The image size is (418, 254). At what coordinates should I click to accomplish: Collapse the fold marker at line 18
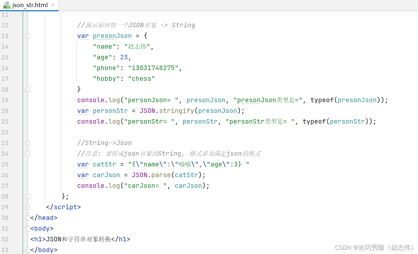(28, 89)
